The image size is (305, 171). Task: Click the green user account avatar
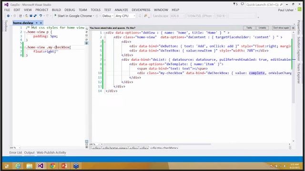coord(300,9)
